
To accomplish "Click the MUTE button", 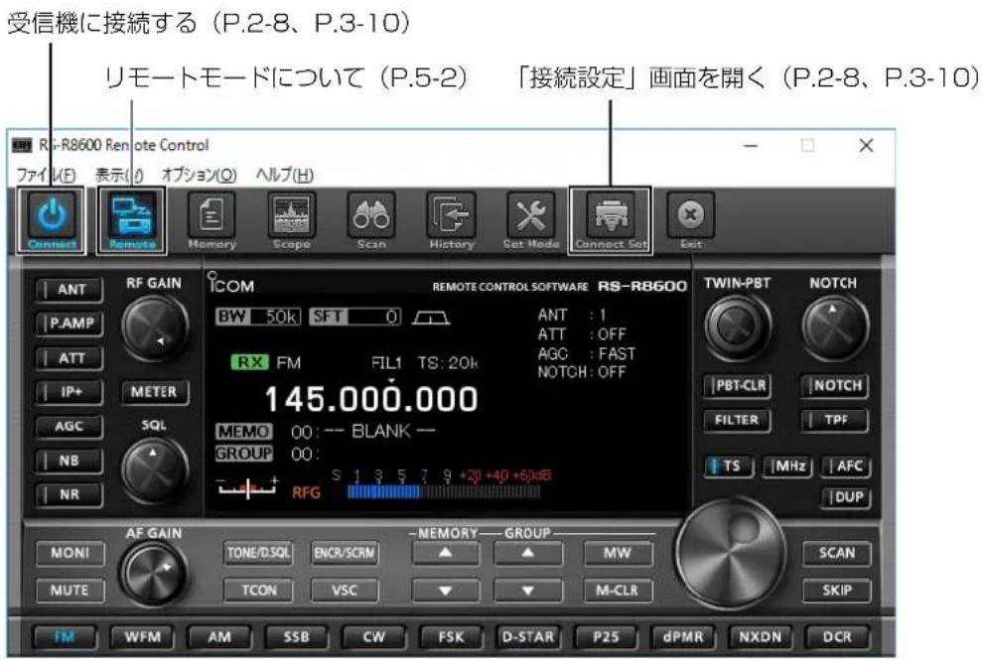I will [70, 591].
